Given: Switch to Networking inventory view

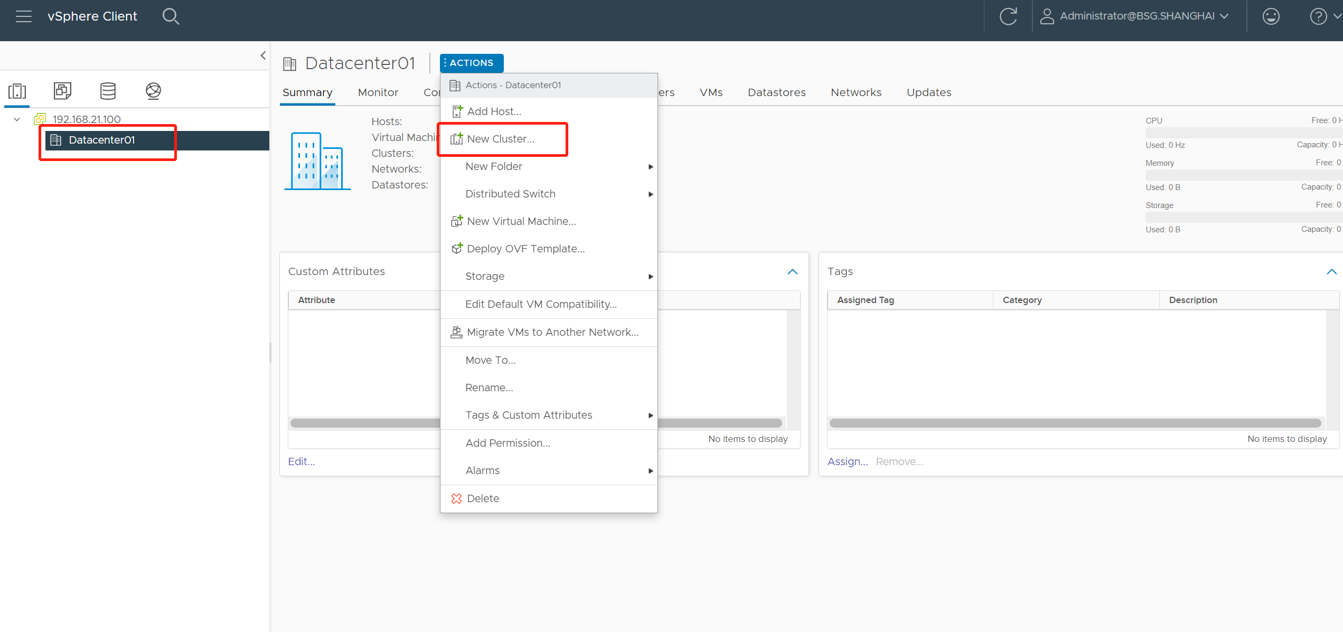Looking at the screenshot, I should 153,91.
